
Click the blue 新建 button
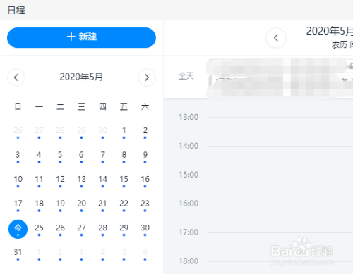click(x=81, y=37)
